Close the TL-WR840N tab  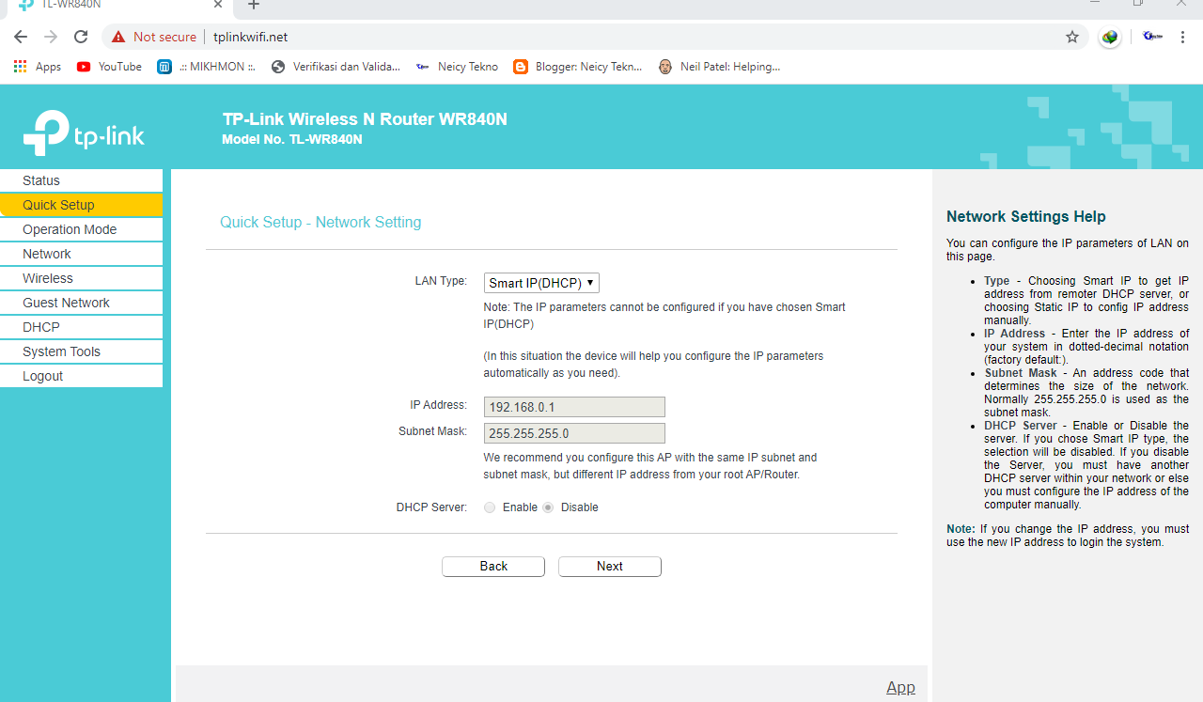[217, 4]
